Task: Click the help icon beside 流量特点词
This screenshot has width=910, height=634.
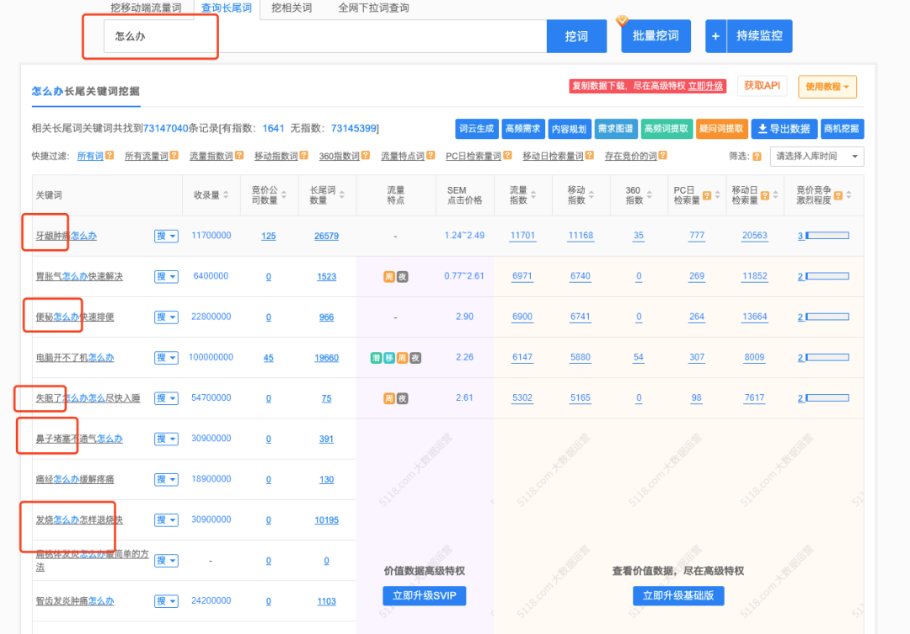Action: (431, 156)
